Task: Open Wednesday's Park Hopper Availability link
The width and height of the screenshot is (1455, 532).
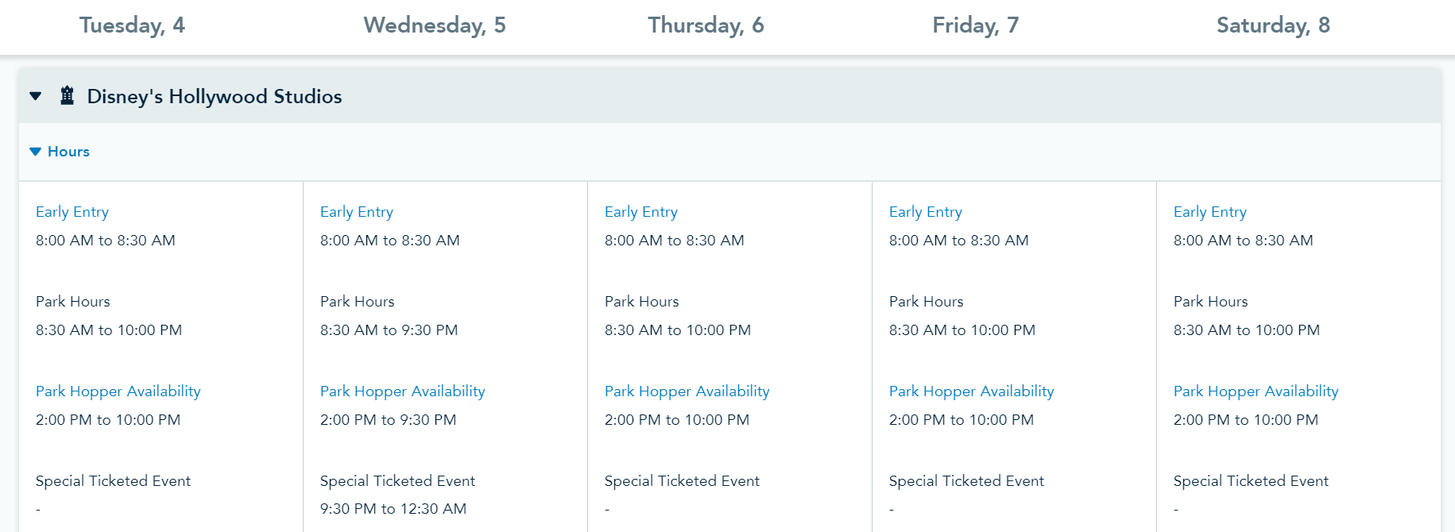Action: [x=403, y=391]
